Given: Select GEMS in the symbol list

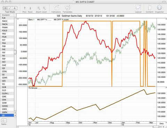Looking at the screenshot, I should click(x=7, y=78).
